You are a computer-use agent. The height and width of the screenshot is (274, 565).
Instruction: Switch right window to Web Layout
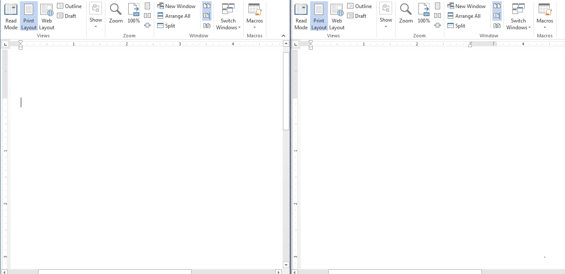(x=337, y=17)
